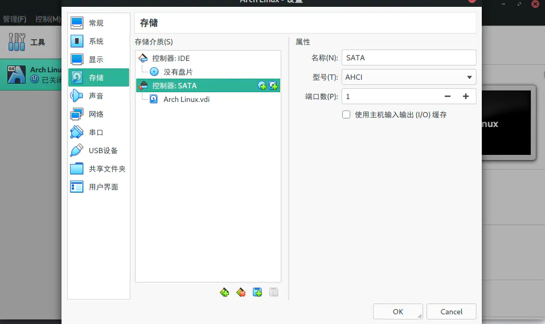545x324 pixels.
Task: Select the Arch Linux.vdi disk entry
Action: click(x=208, y=100)
